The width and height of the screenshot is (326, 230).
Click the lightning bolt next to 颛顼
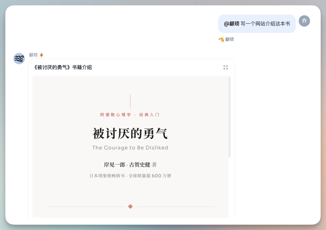41,54
